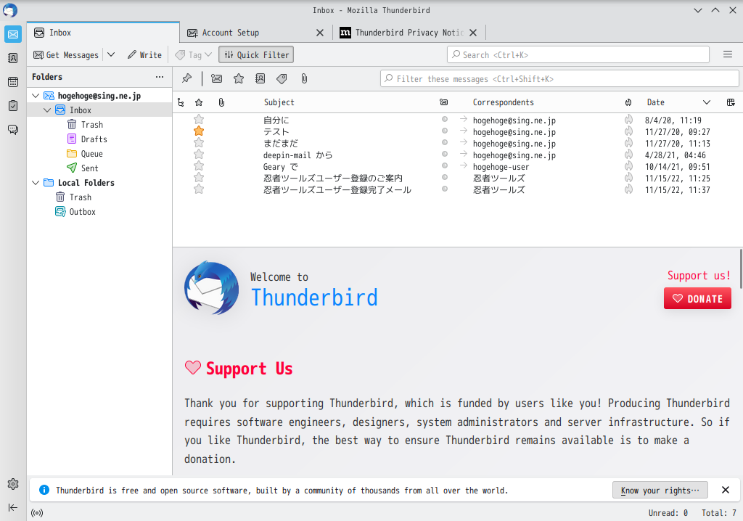The image size is (743, 521).
Task: Filter to show only tagged messages
Action: click(282, 78)
